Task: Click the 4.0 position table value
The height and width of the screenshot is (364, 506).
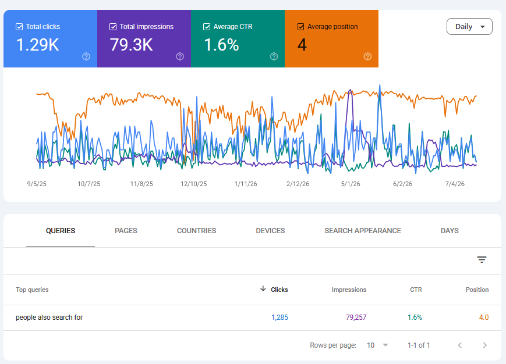Action: tap(484, 317)
